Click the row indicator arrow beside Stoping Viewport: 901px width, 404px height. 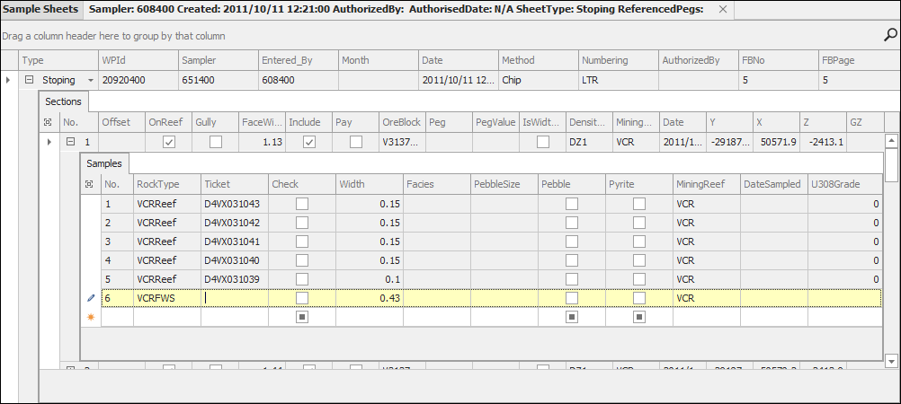(x=9, y=81)
